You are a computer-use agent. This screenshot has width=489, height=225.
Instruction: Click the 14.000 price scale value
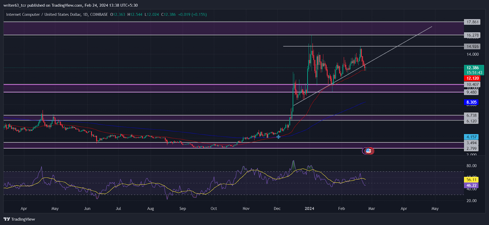[472, 54]
